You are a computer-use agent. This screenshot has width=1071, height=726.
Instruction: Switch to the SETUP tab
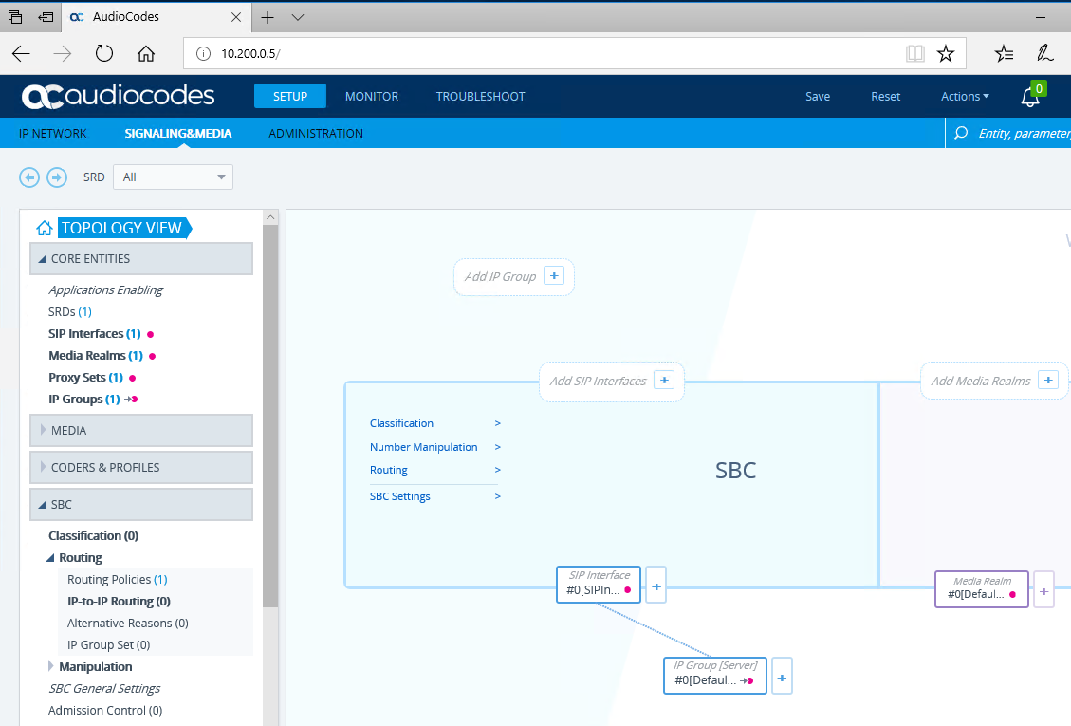290,97
